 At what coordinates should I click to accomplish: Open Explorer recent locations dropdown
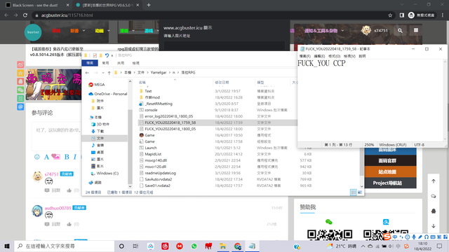(x=103, y=73)
